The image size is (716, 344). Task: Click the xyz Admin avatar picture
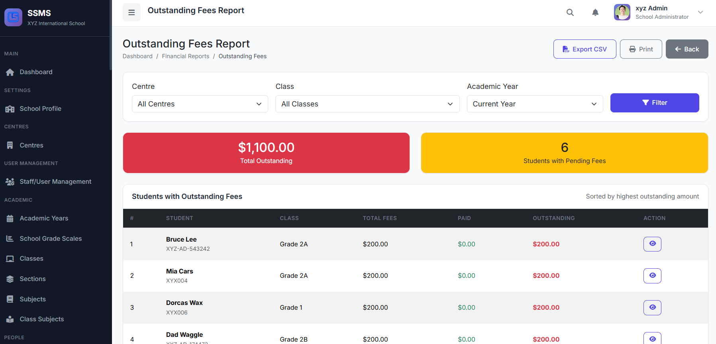(x=622, y=12)
